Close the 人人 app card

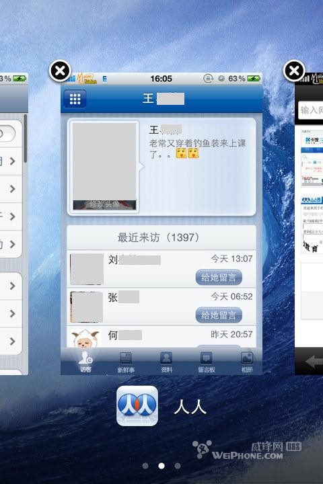tap(60, 71)
